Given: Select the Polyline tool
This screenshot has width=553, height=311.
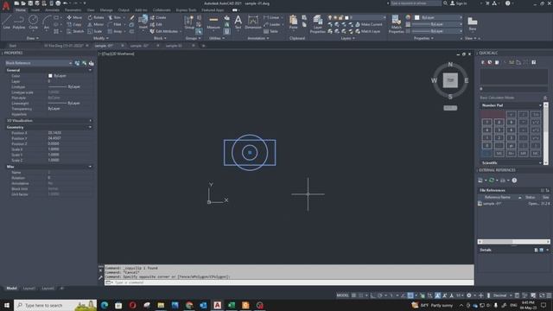Looking at the screenshot, I should click(x=19, y=22).
